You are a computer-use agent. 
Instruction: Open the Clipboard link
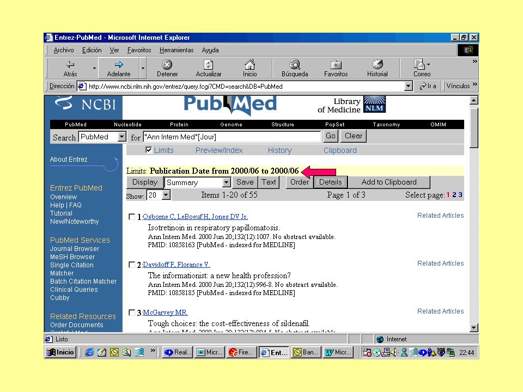click(x=340, y=150)
